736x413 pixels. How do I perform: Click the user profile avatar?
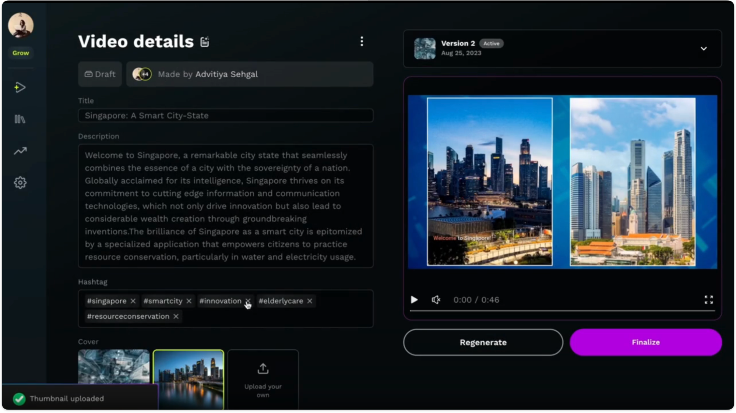click(x=21, y=25)
